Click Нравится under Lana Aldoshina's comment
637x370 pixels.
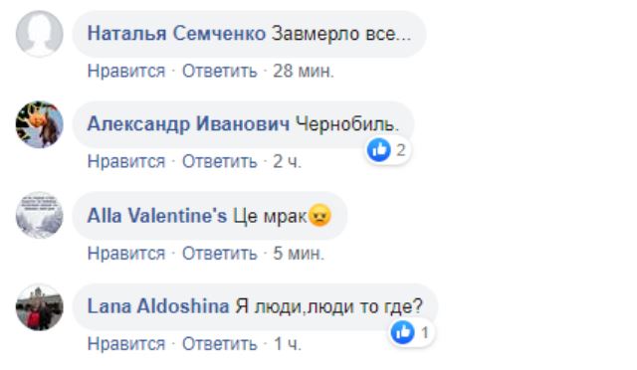126,344
